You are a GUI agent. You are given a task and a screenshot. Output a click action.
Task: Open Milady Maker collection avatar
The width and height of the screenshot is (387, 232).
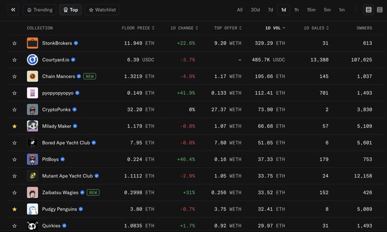(32, 126)
